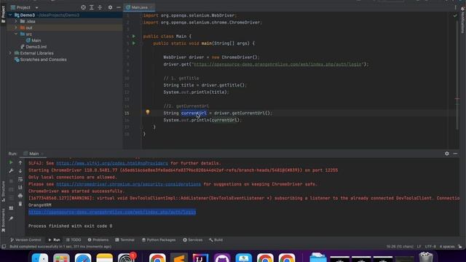This screenshot has height=262, width=466.
Task: Select Scratches and Consoles
Action: [41, 60]
